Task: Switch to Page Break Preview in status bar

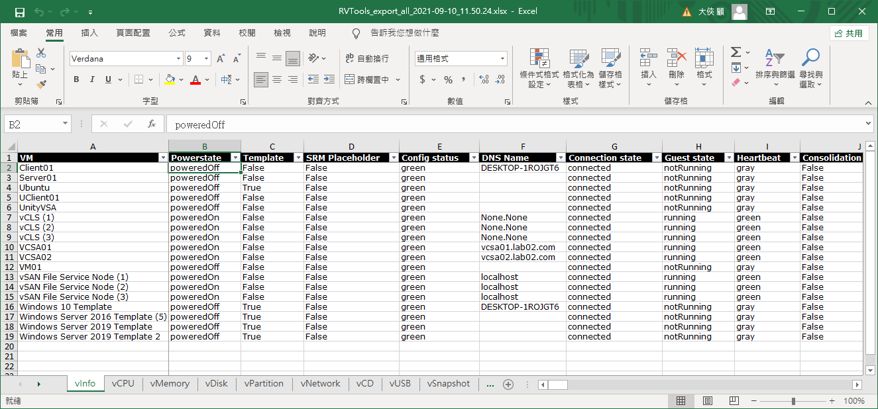Action: click(x=734, y=401)
